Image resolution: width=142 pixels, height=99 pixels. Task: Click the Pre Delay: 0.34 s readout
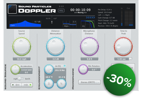point(105,10)
